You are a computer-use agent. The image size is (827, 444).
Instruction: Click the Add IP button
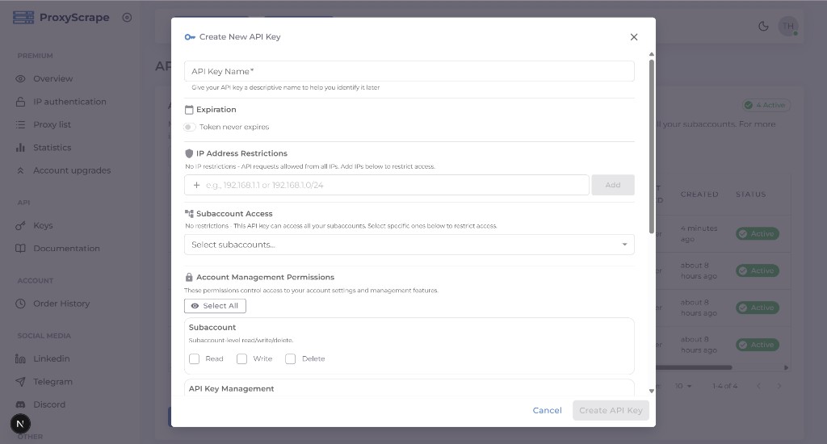(613, 185)
